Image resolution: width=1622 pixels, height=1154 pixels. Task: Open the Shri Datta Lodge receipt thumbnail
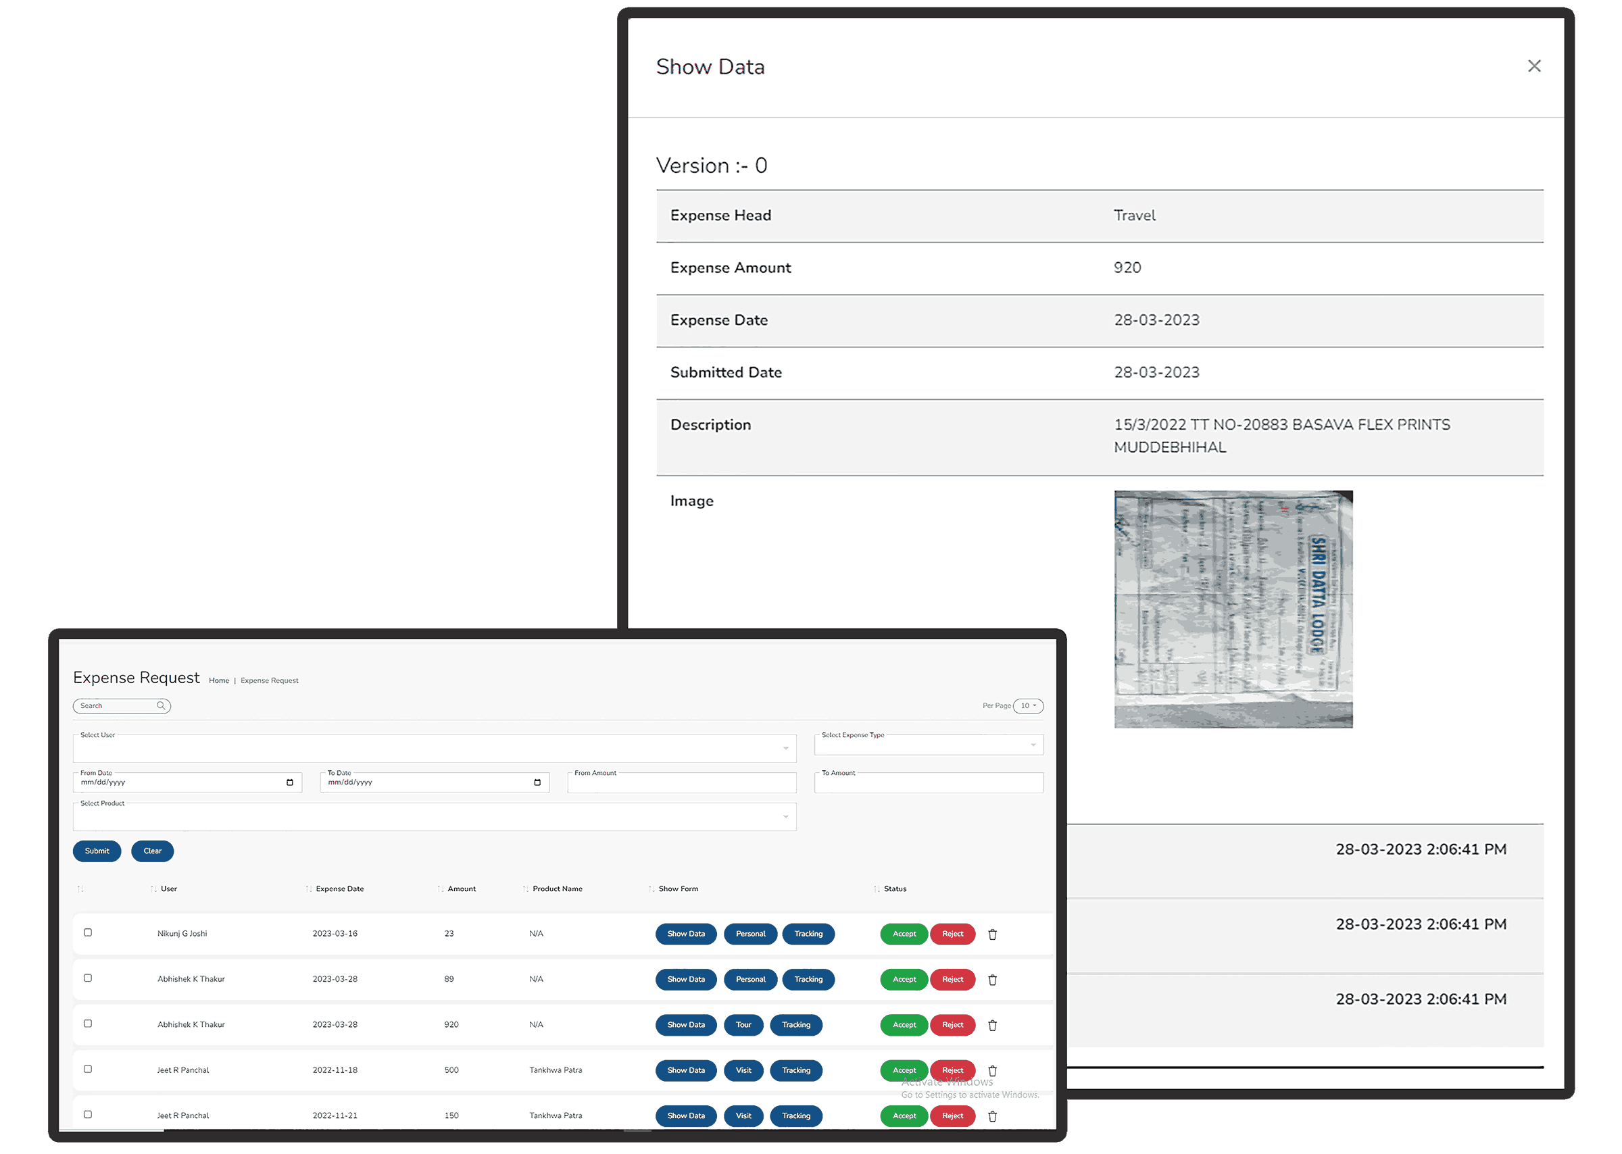(1233, 609)
